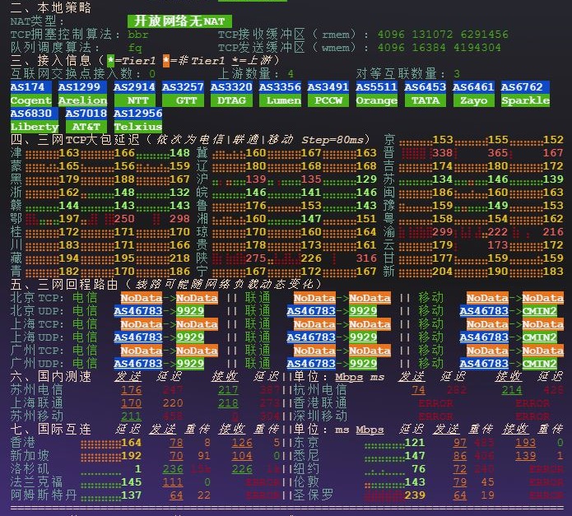Click the AS3257 label
Viewport: 572px width, 516px height.
click(x=183, y=86)
